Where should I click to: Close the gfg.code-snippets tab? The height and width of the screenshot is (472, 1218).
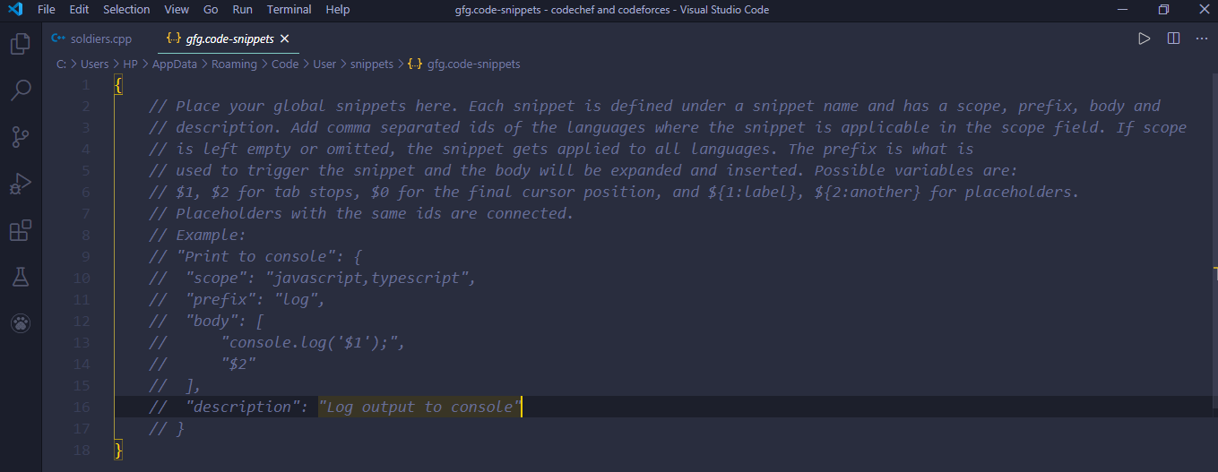pyautogui.click(x=285, y=39)
